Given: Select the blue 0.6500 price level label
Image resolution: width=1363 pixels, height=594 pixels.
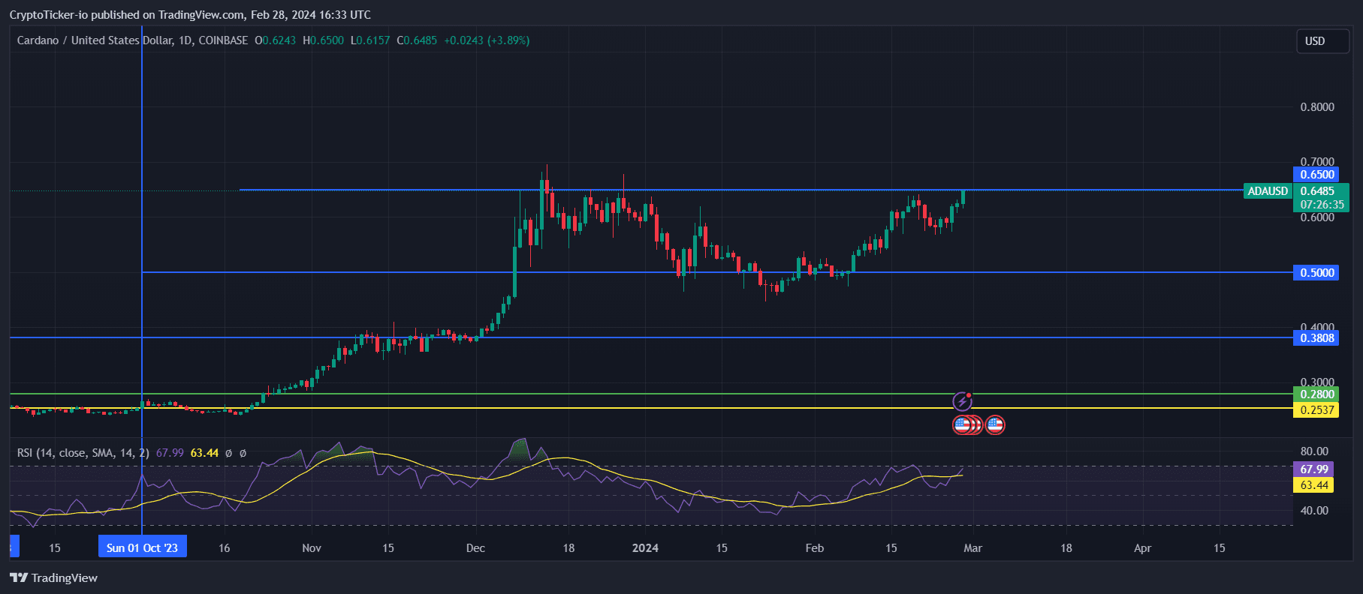Looking at the screenshot, I should tap(1316, 175).
